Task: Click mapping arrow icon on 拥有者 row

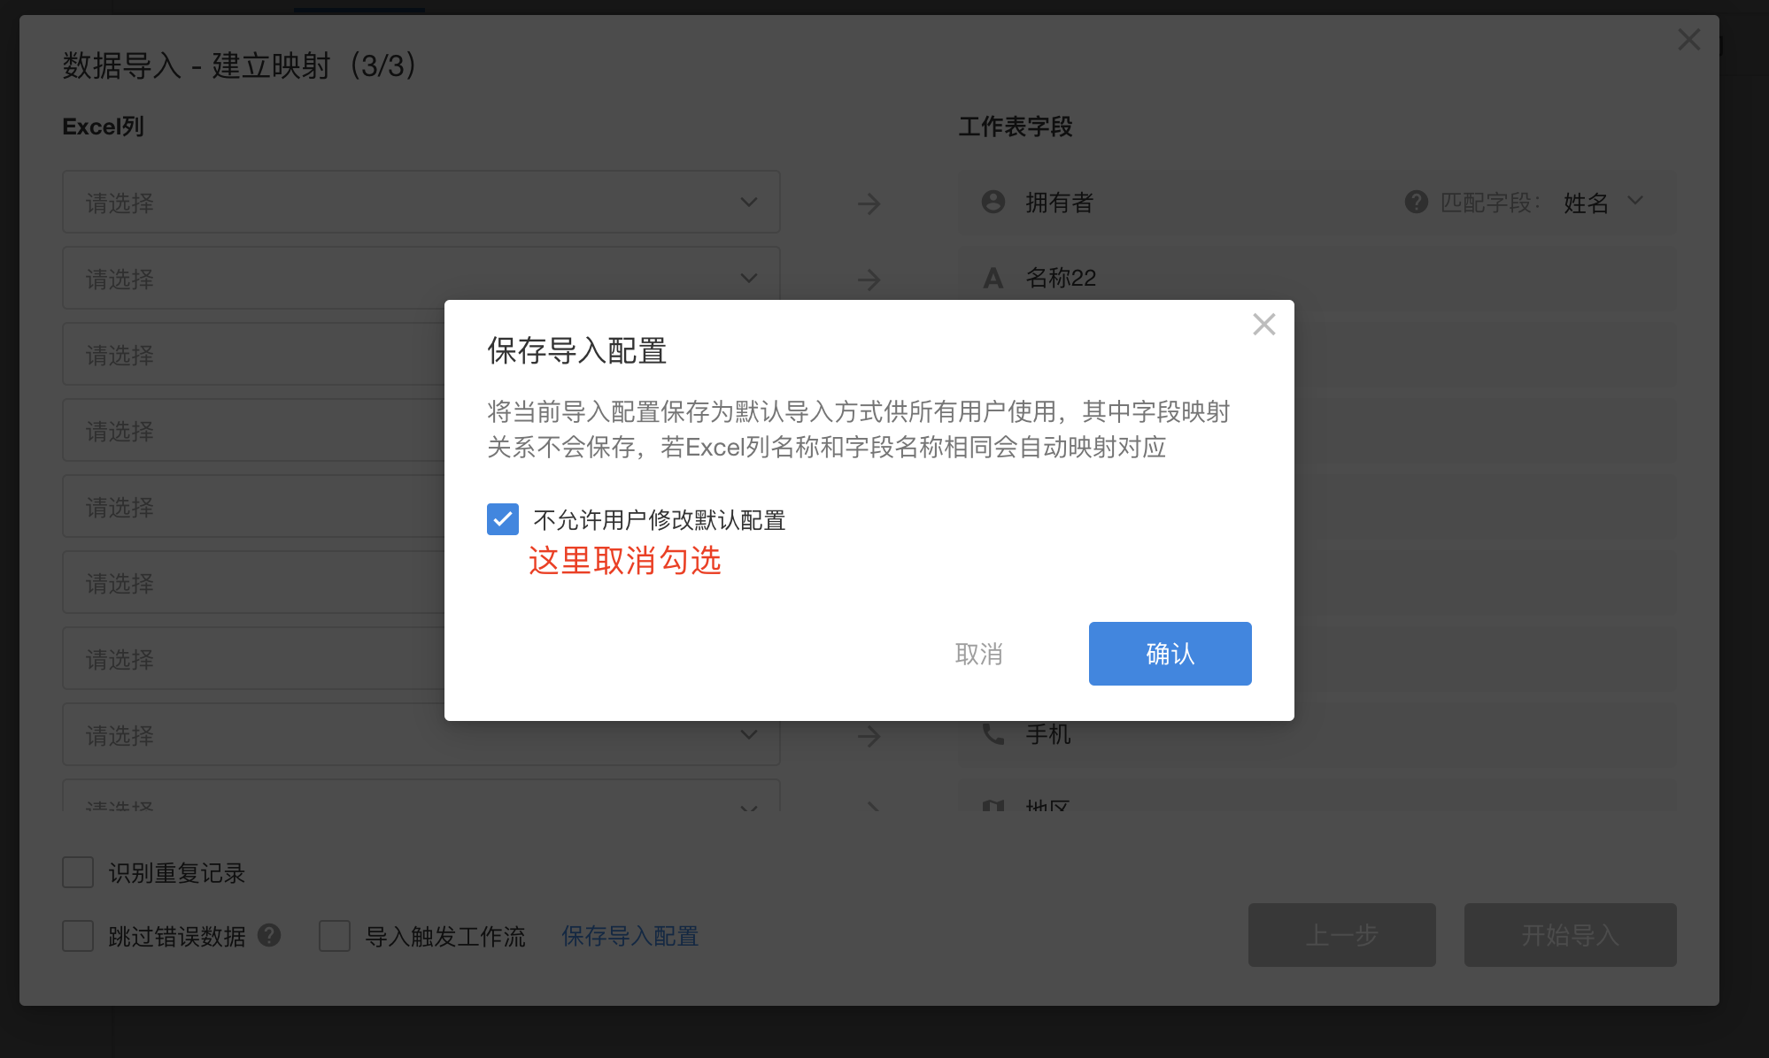Action: (x=869, y=204)
